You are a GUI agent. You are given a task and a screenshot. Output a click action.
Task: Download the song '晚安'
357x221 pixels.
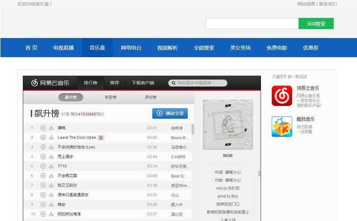click(x=51, y=205)
